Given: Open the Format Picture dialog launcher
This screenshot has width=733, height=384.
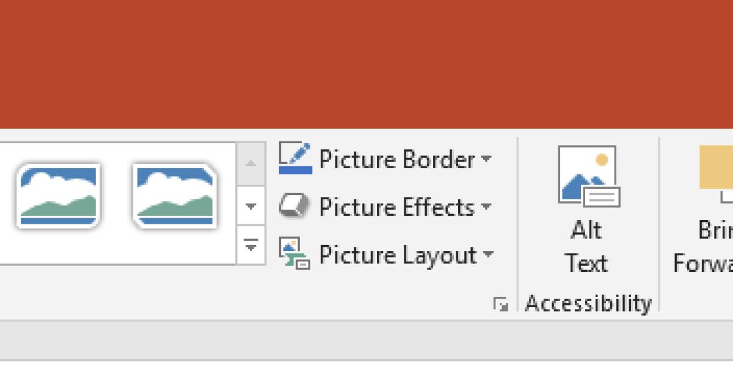Looking at the screenshot, I should click(501, 304).
